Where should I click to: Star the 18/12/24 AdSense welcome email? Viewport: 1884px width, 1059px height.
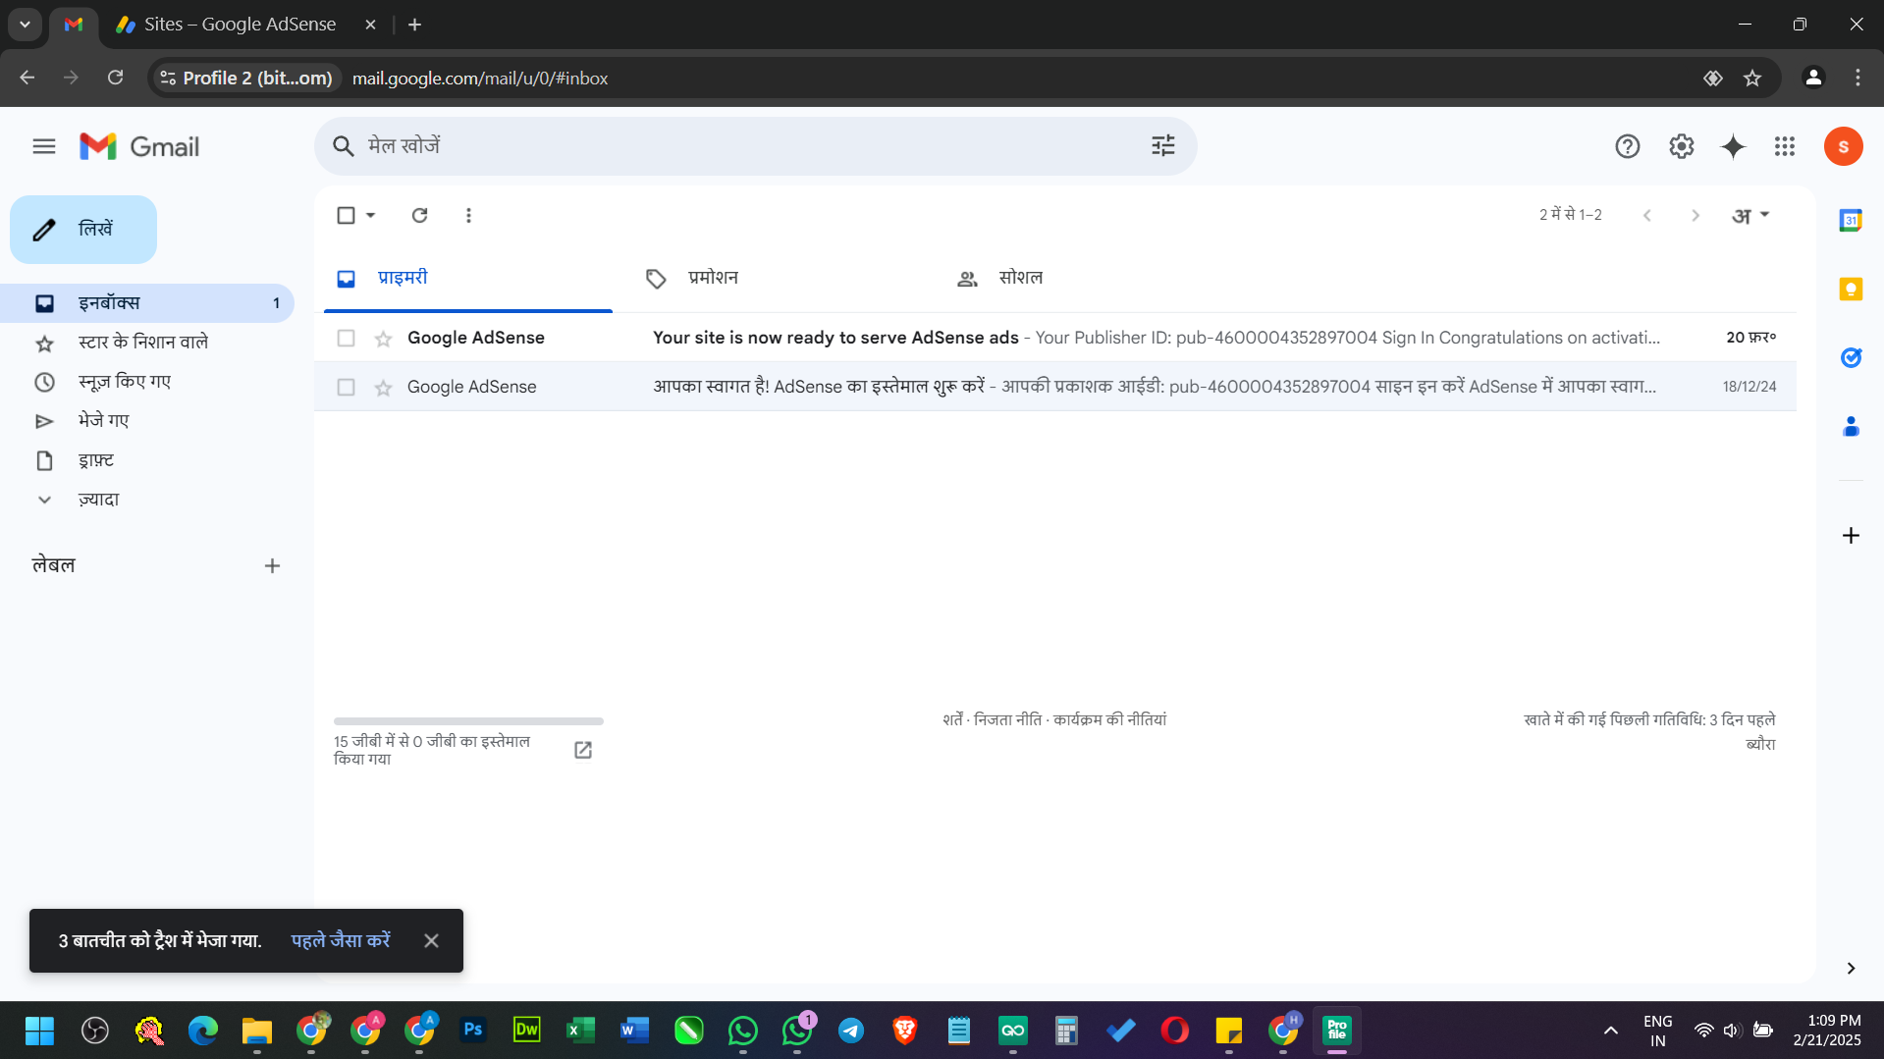point(383,388)
